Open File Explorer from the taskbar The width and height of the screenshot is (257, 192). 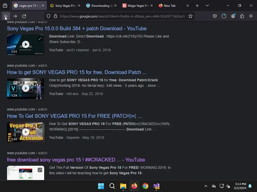click(123, 186)
